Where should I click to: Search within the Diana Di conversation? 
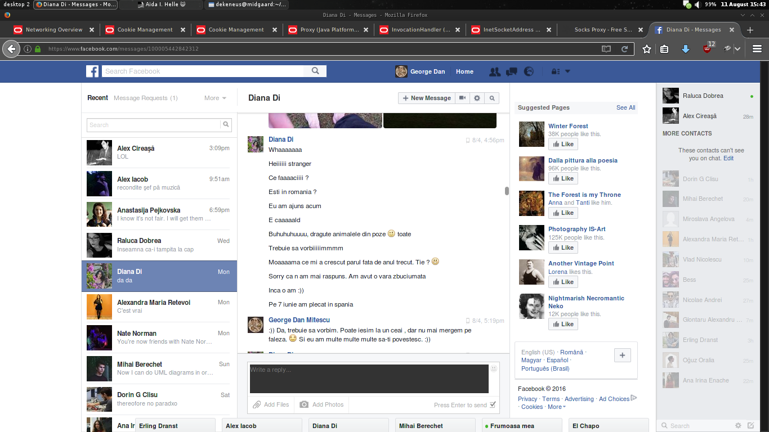(492, 98)
